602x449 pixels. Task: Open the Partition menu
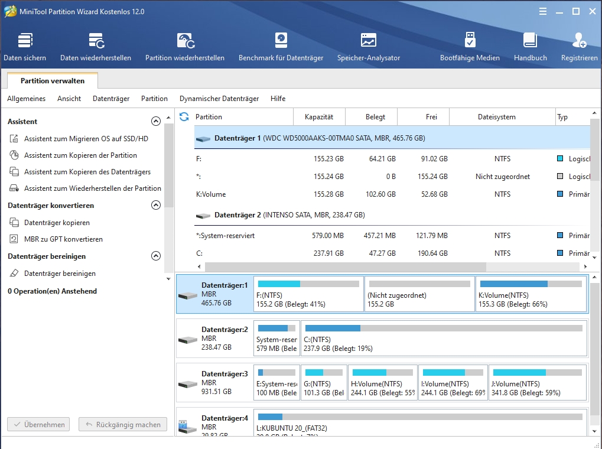(154, 99)
